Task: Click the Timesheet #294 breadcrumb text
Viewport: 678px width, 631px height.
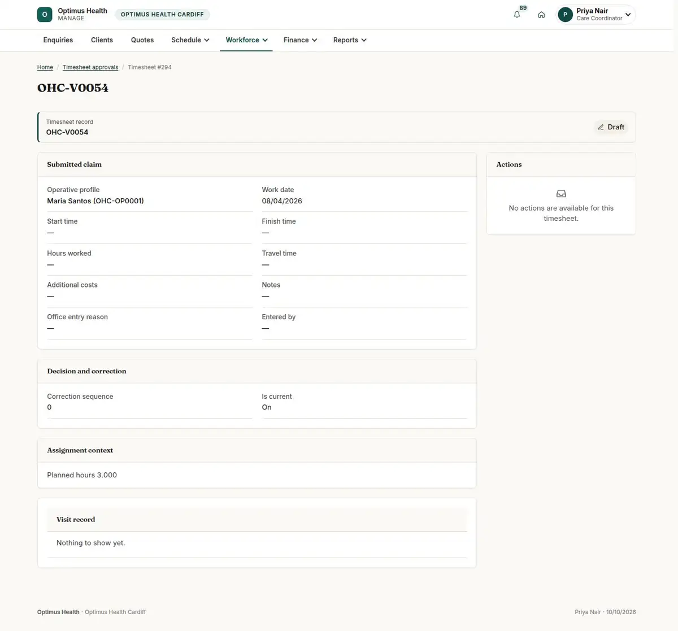Action: point(150,67)
